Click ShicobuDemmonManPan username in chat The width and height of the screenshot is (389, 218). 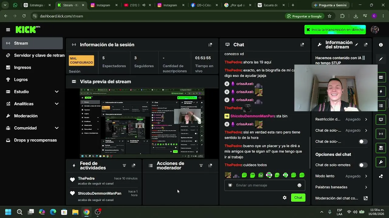pyautogui.click(x=252, y=116)
